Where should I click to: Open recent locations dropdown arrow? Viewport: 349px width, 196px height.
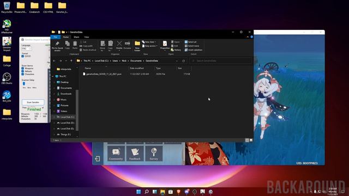[x=66, y=60]
